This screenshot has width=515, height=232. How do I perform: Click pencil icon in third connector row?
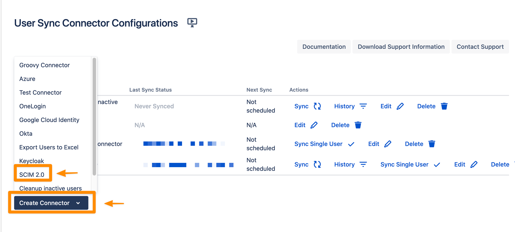(388, 144)
